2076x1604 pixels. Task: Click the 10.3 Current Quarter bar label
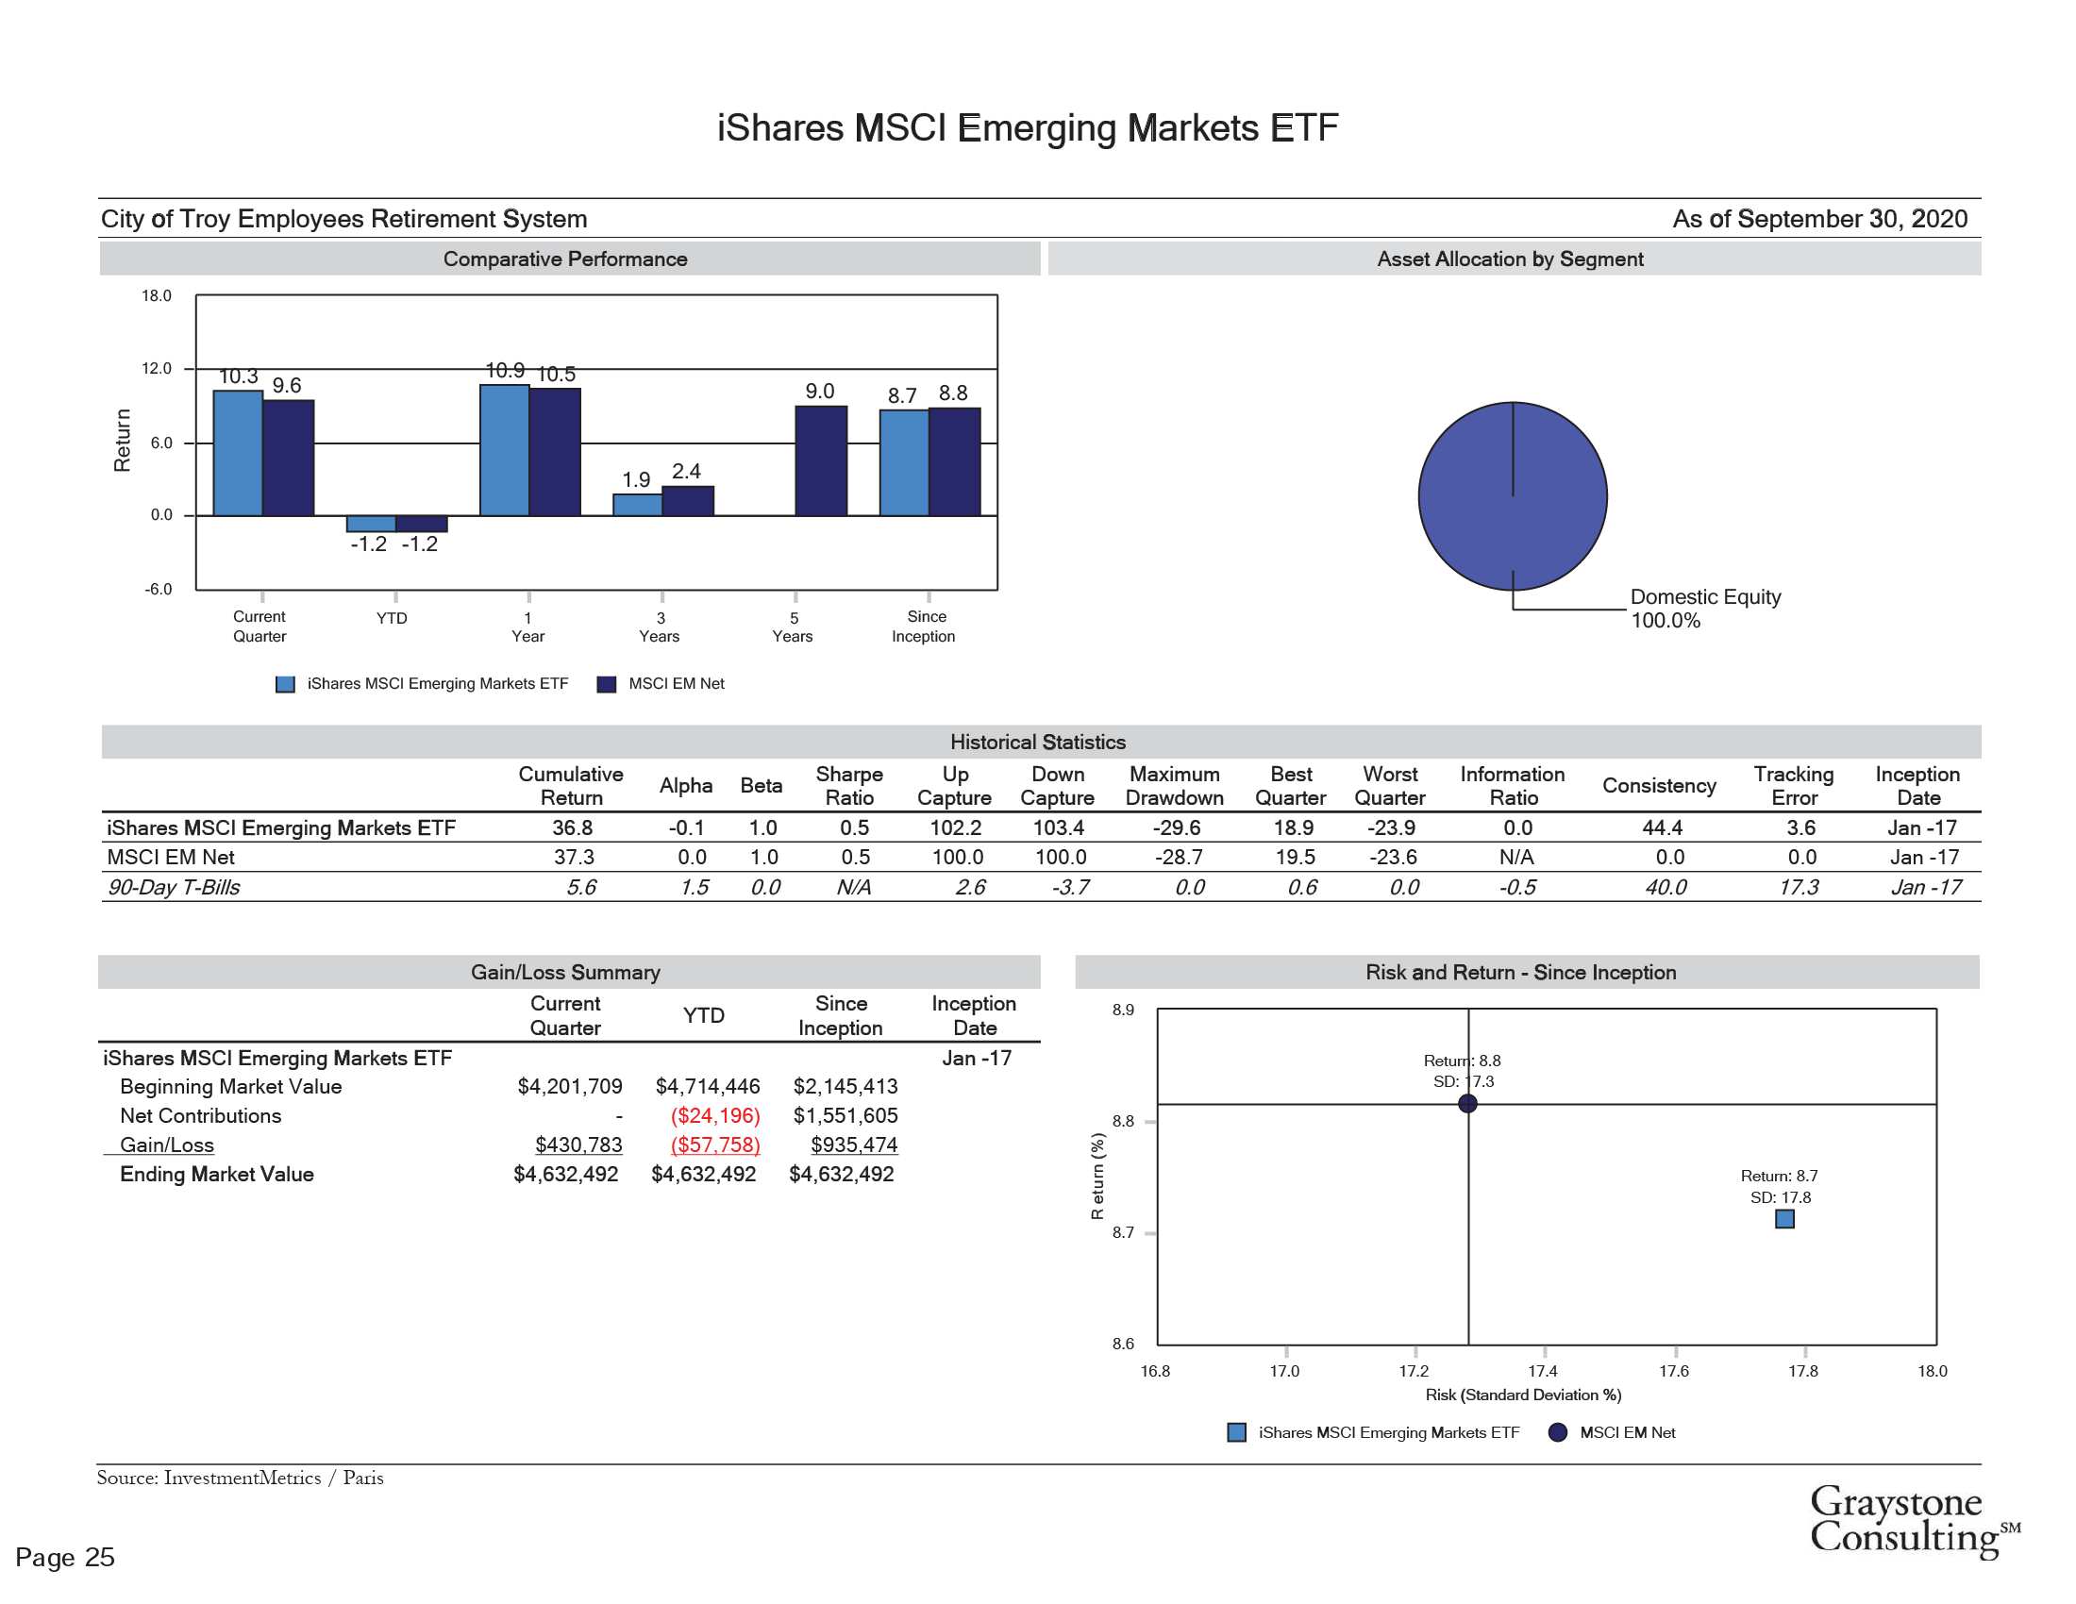tap(239, 376)
